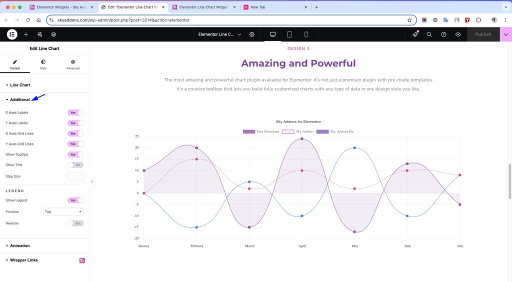Open the legend Position dropdown

tap(63, 212)
